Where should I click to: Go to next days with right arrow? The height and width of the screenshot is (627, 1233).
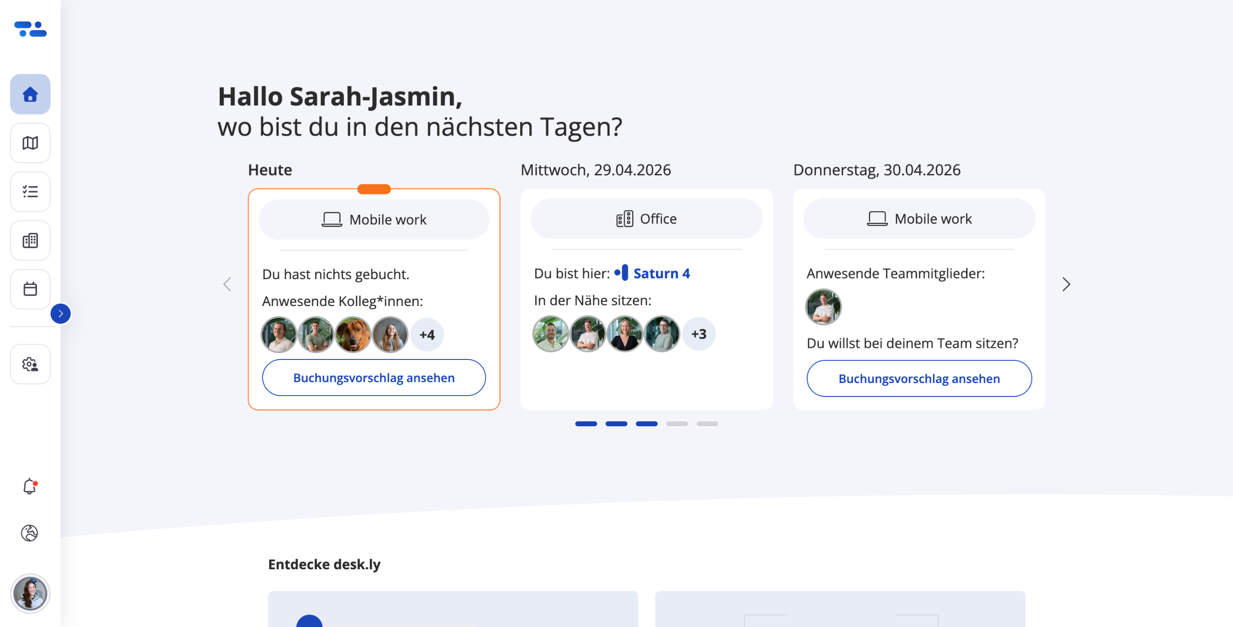1066,284
